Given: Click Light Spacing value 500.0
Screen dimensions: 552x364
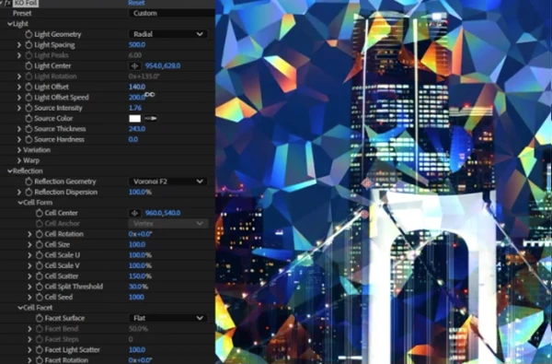Looking at the screenshot, I should click(x=137, y=45).
